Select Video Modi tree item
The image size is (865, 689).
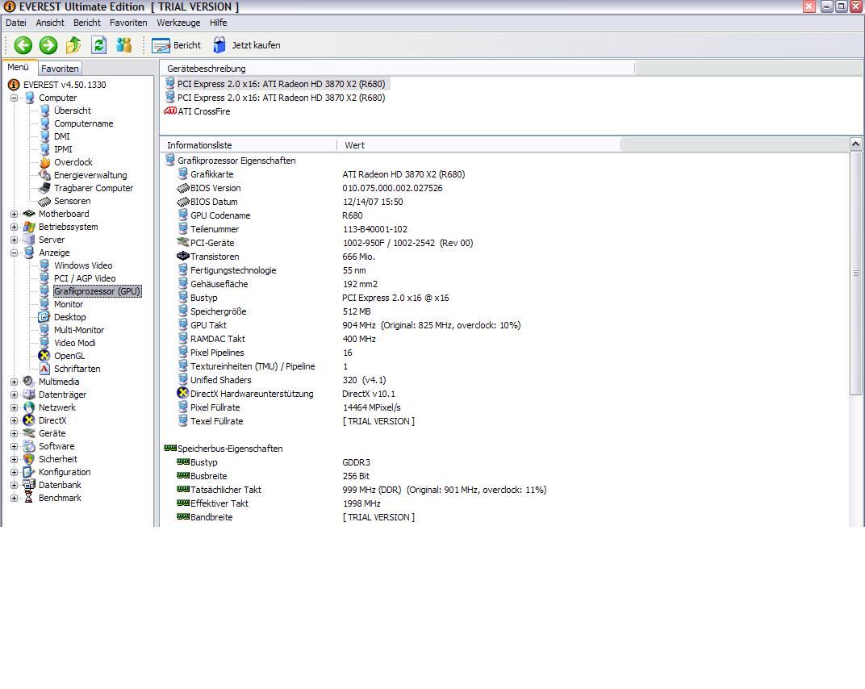point(75,343)
